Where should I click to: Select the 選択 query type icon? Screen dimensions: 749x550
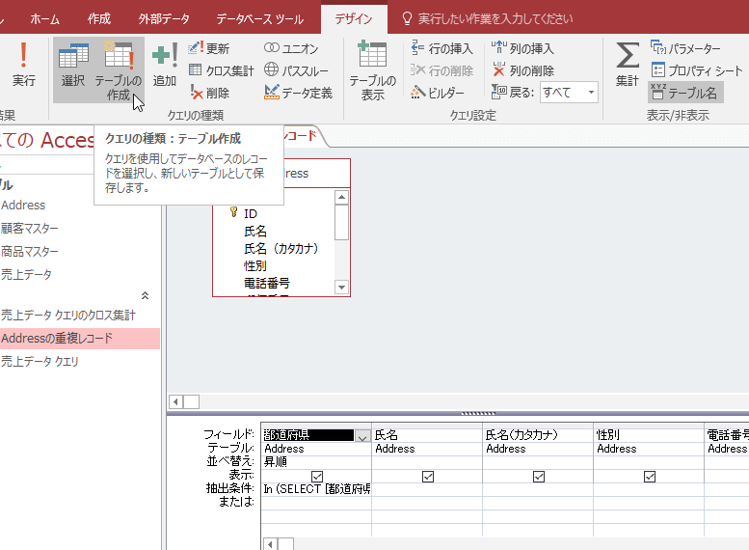point(73,67)
